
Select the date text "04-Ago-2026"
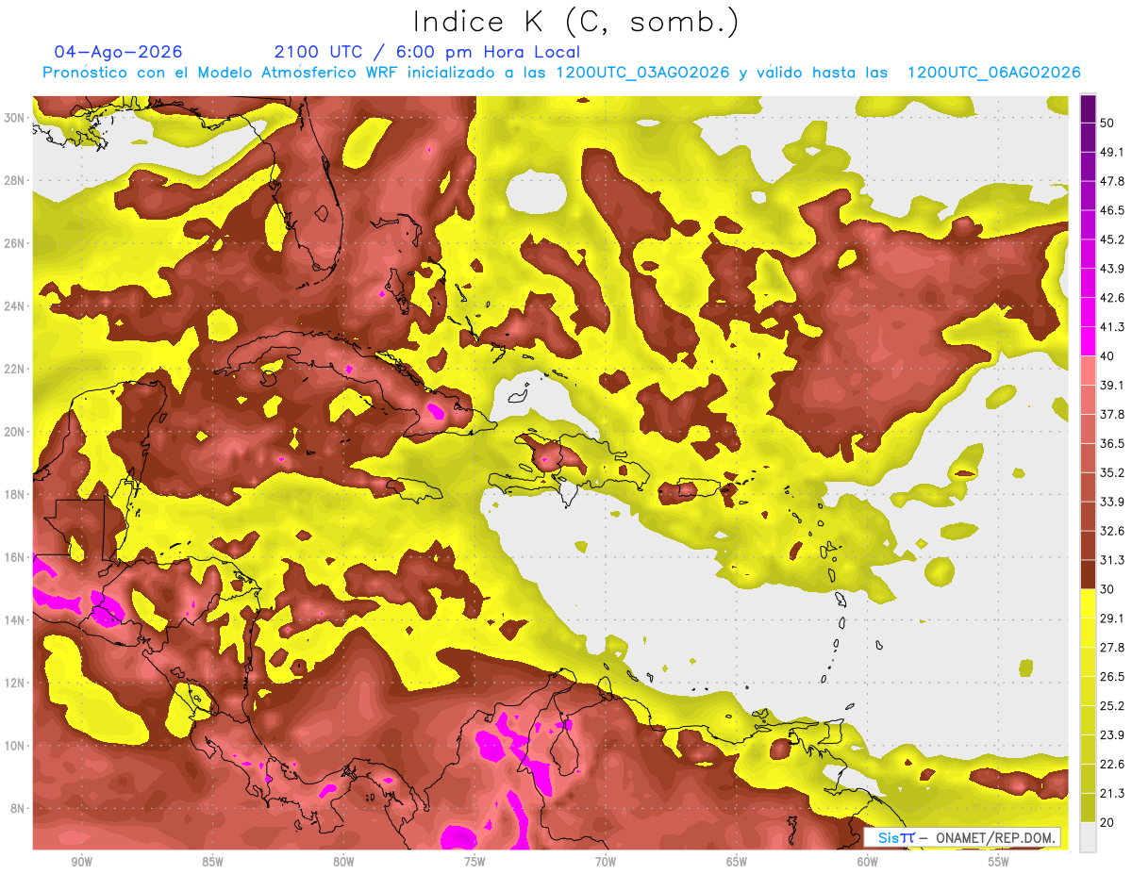pyautogui.click(x=118, y=52)
